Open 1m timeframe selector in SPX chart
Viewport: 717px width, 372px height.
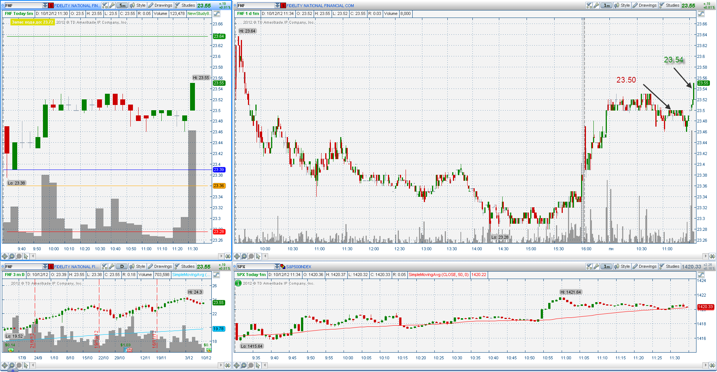click(x=607, y=266)
